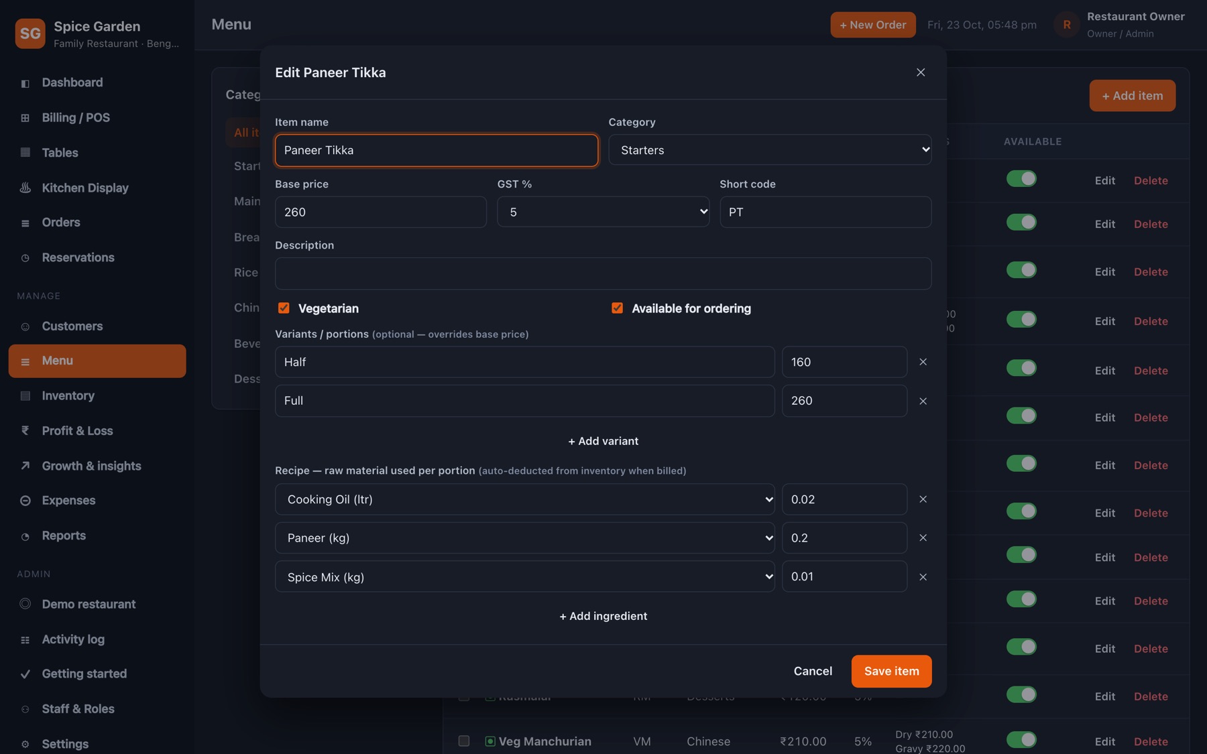Click + Add ingredient
Screen dimensions: 1207x754
[603, 616]
